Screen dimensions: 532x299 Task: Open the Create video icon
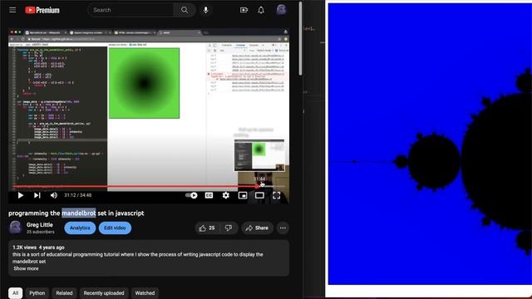[x=244, y=10]
